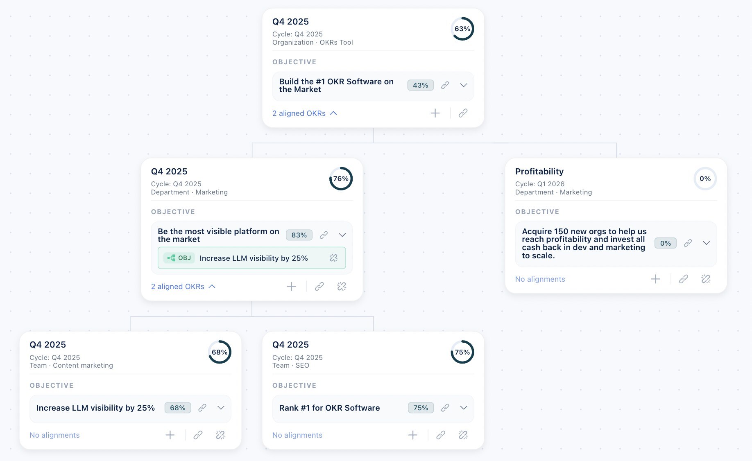Click plus icon on Content marketing card
This screenshot has height=461, width=752.
(x=170, y=435)
